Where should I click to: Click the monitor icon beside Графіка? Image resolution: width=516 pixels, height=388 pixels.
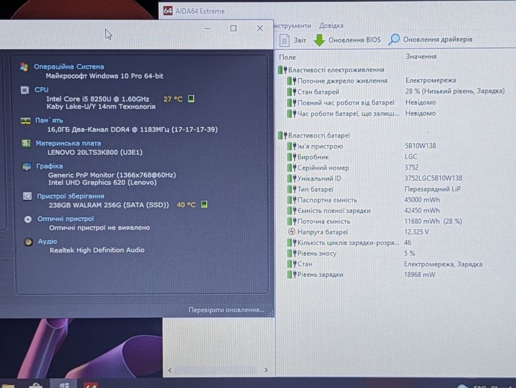click(x=26, y=167)
